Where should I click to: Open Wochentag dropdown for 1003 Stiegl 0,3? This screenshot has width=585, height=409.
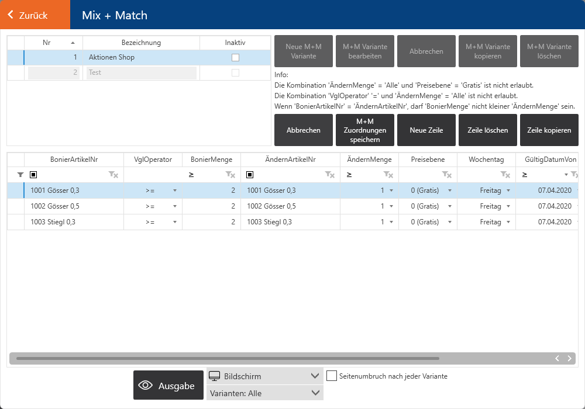[508, 222]
